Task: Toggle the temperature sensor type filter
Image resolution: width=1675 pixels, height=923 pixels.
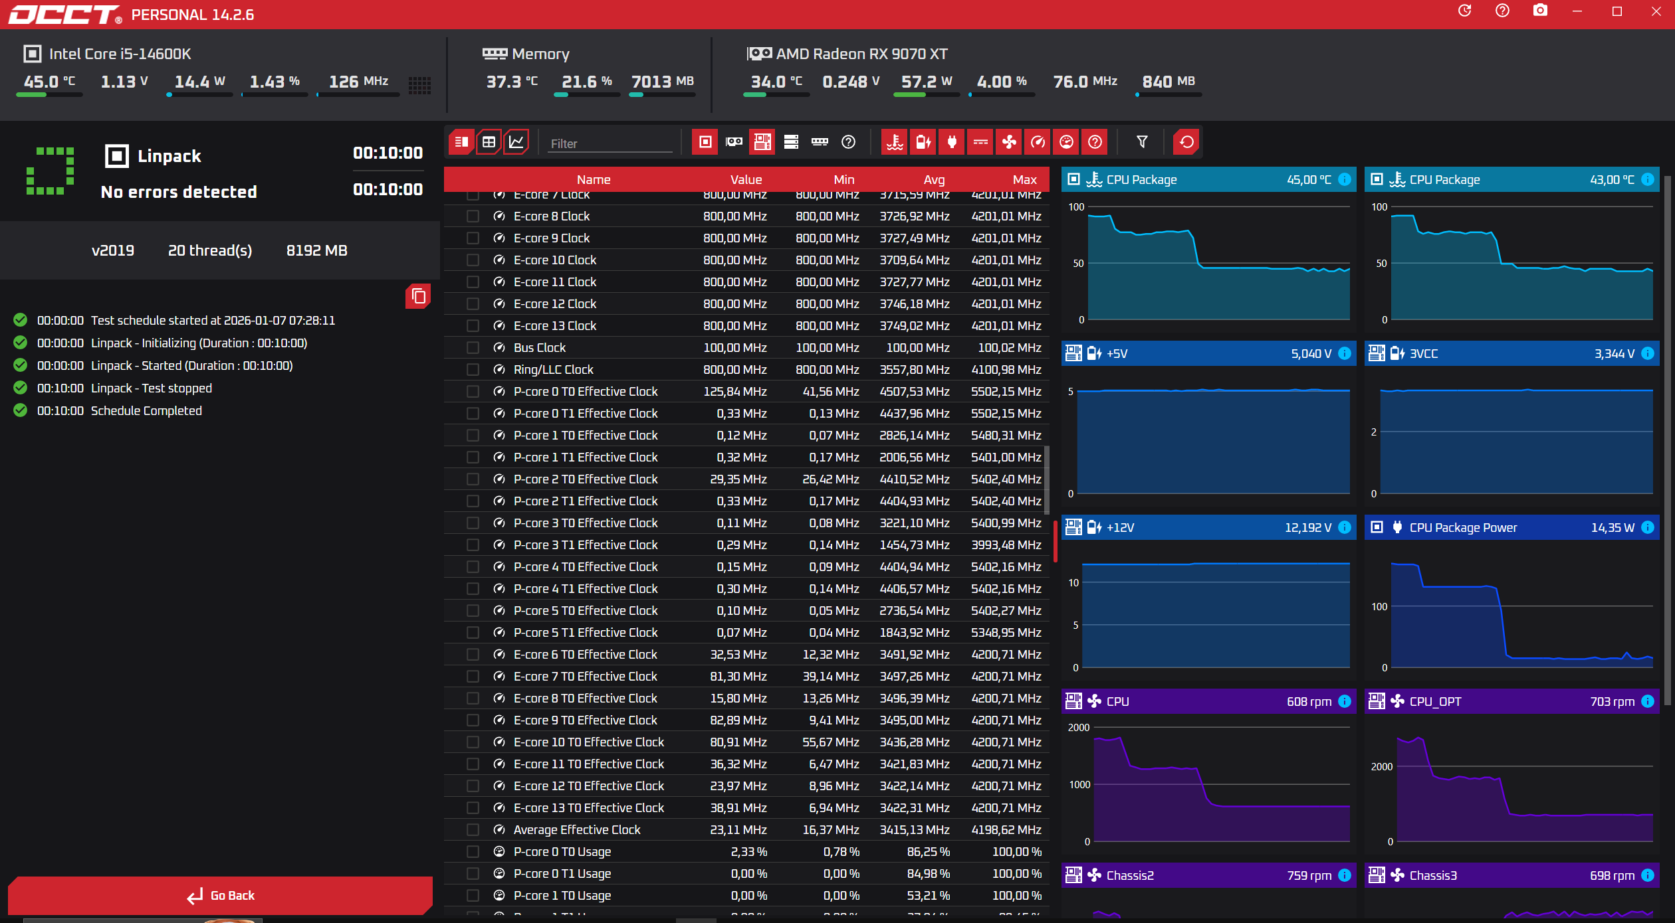Action: click(895, 142)
